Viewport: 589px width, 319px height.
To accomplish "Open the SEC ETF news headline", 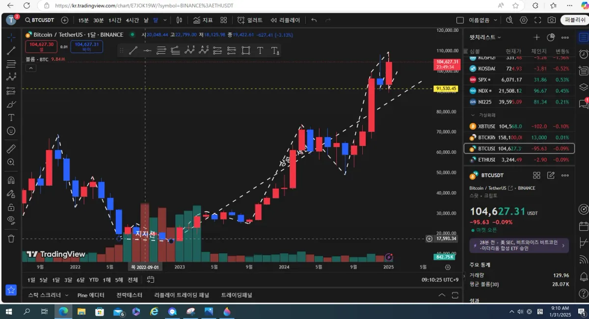I will [x=519, y=245].
